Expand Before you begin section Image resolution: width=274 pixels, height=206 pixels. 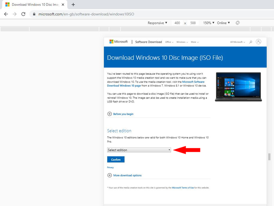click(123, 114)
